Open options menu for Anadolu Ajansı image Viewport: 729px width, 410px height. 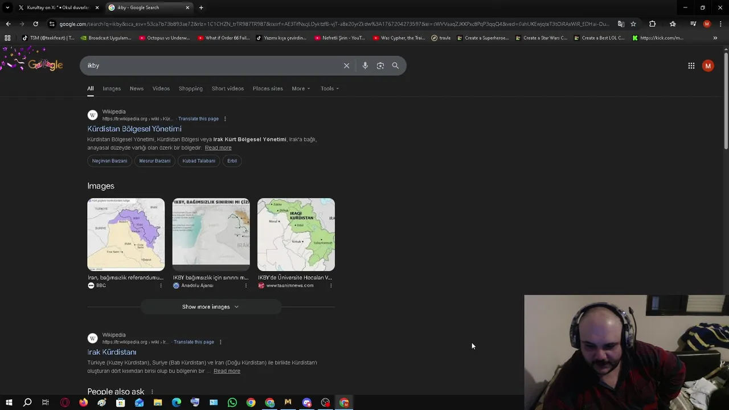[246, 285]
